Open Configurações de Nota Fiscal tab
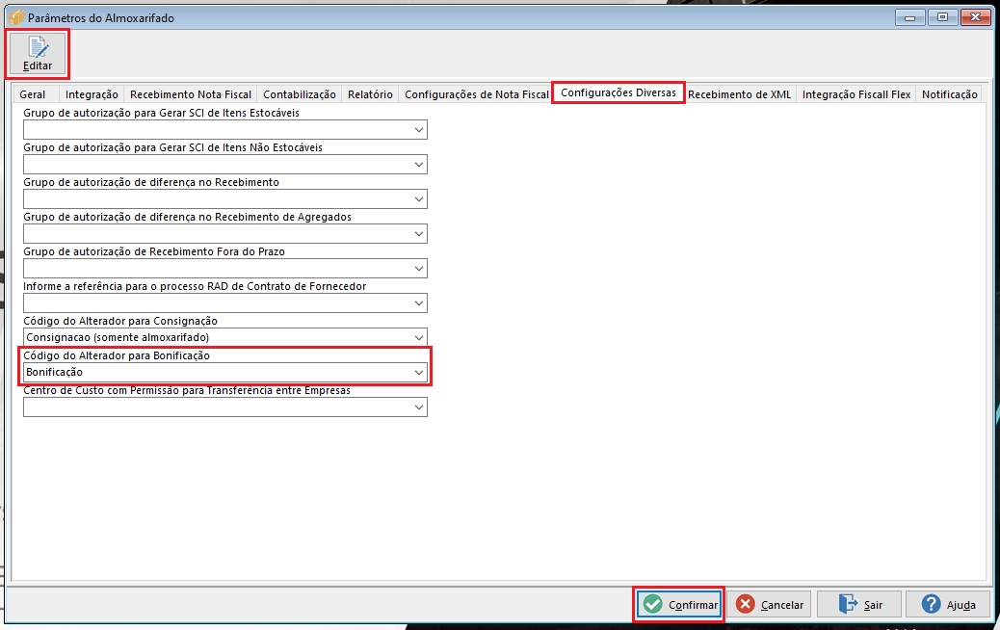The width and height of the screenshot is (1000, 630). pyautogui.click(x=477, y=94)
